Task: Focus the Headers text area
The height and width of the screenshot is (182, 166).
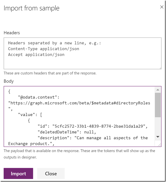Action: point(82,53)
